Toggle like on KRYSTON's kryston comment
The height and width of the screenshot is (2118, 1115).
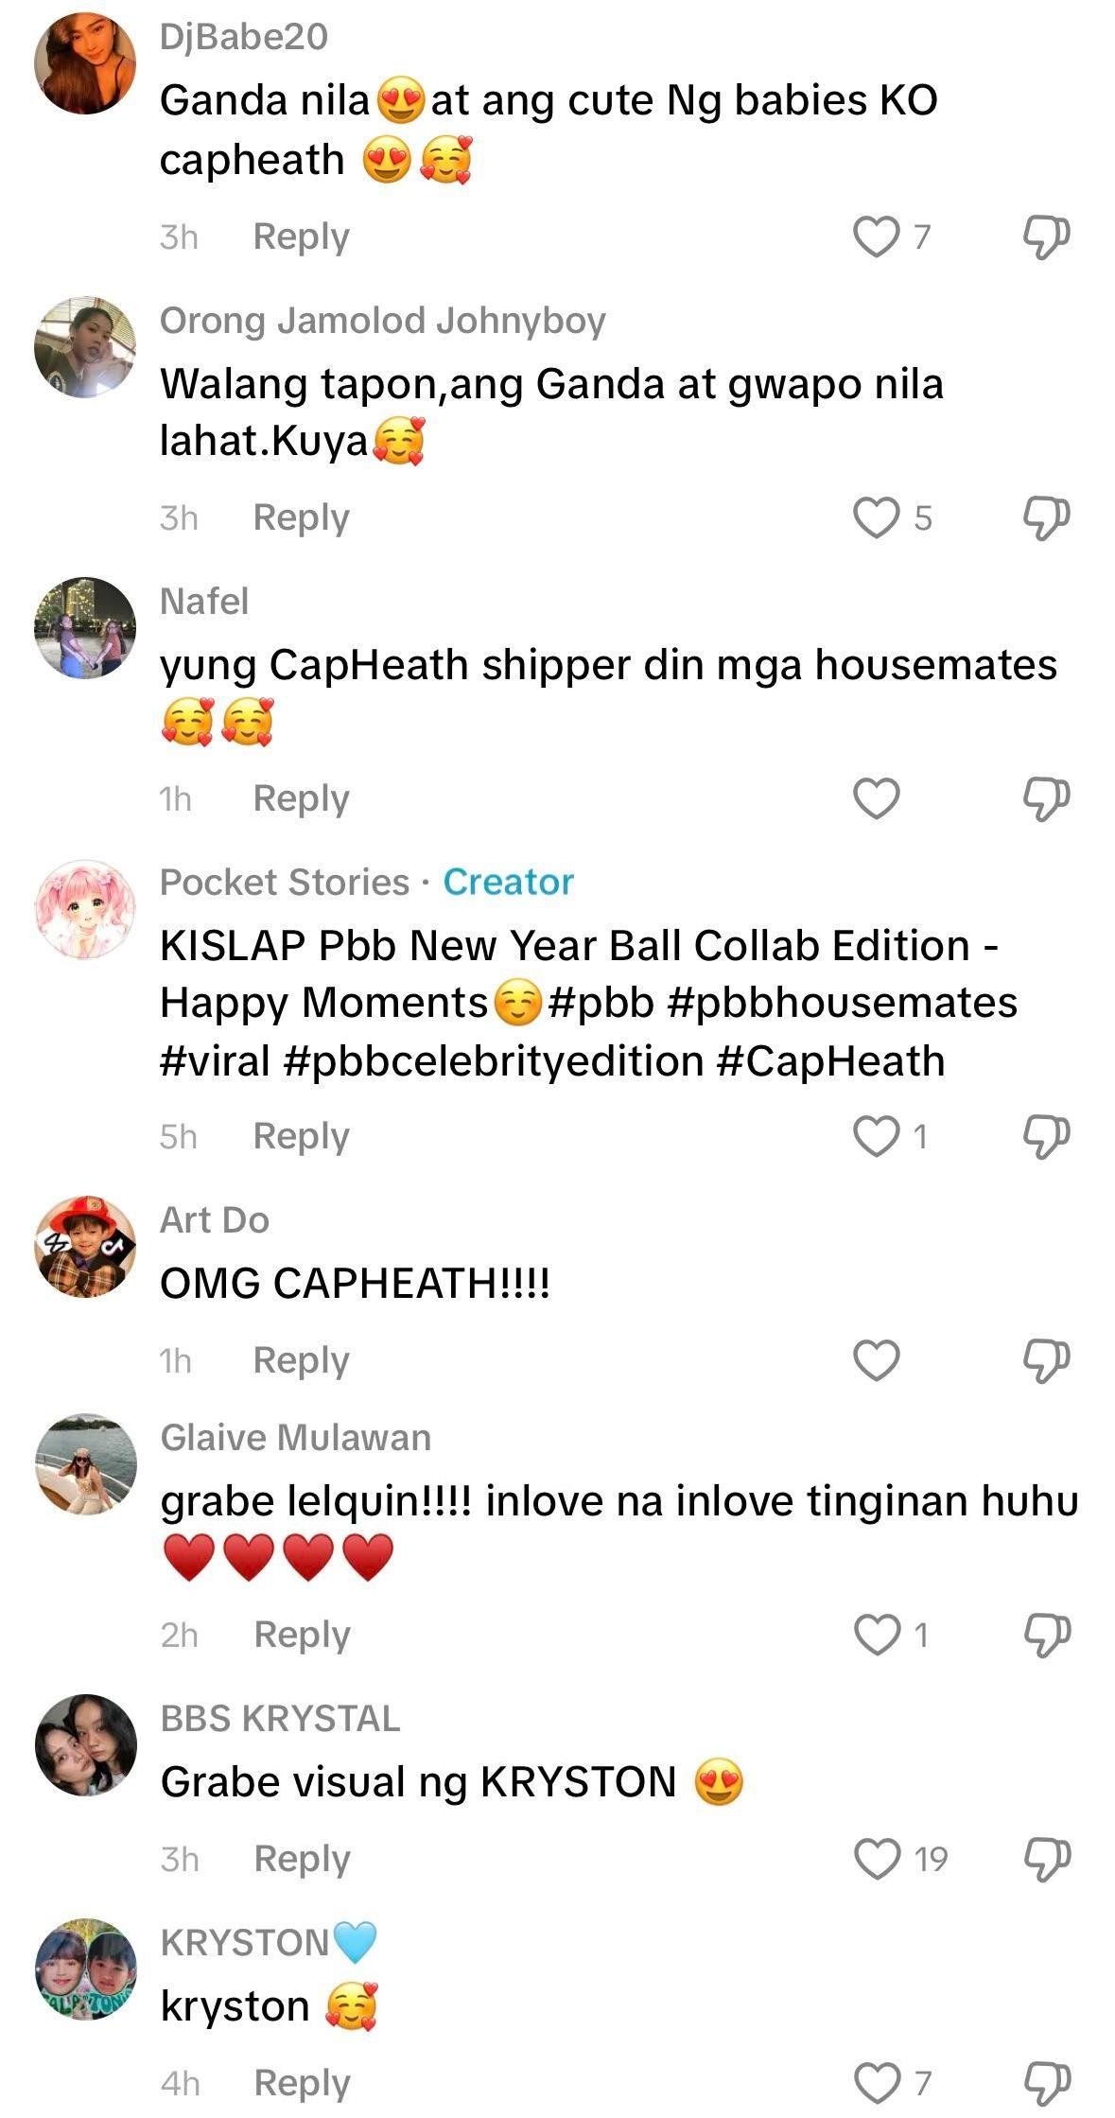pos(877,2083)
